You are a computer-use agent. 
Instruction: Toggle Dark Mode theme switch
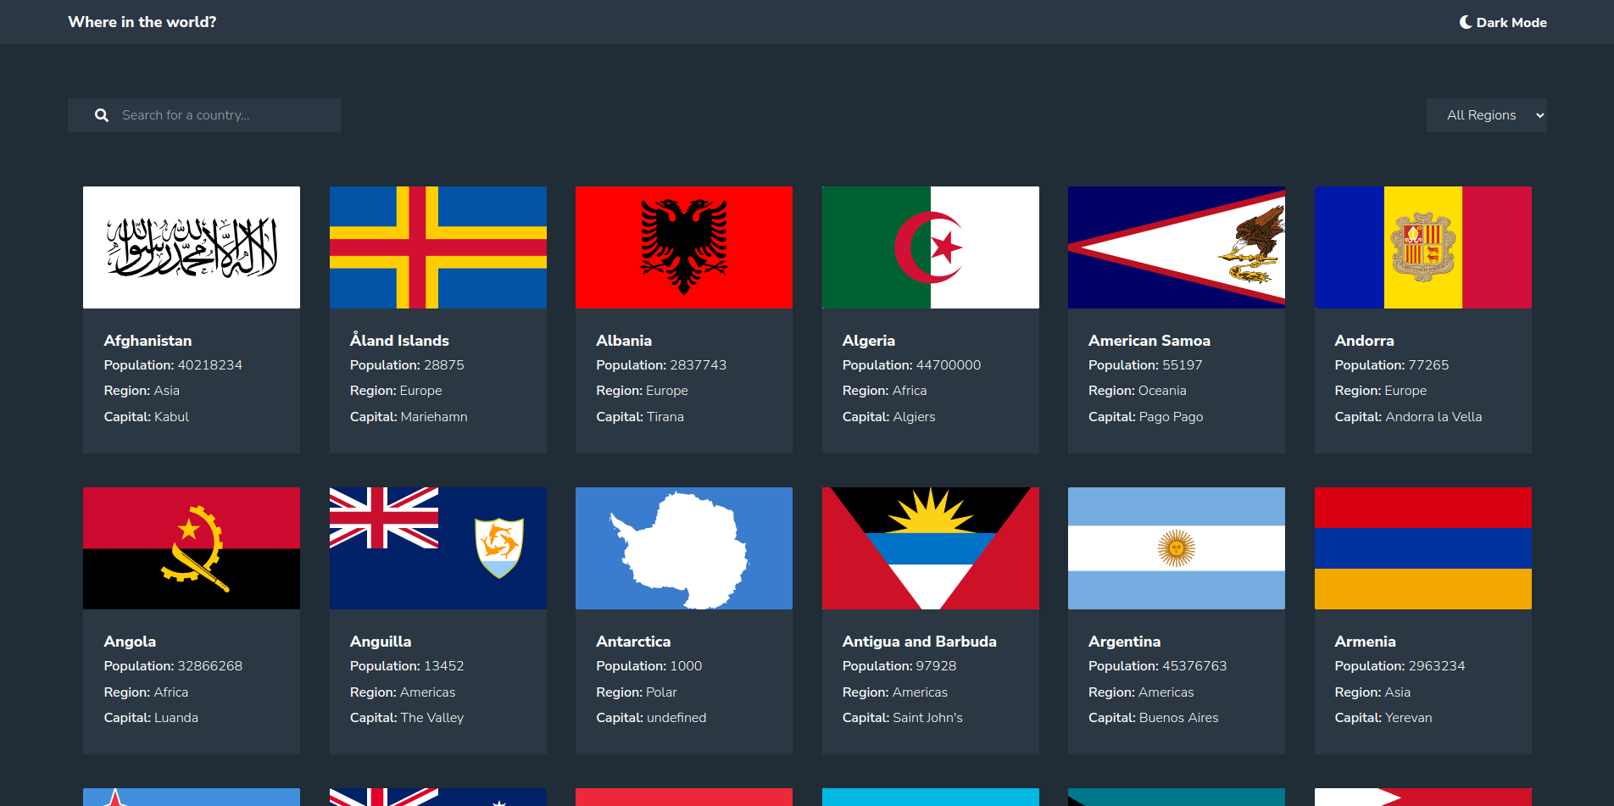(x=1503, y=22)
